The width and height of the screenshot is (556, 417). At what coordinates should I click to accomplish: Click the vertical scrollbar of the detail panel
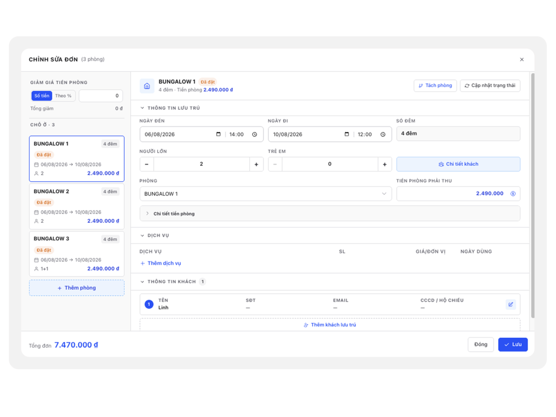pyautogui.click(x=532, y=196)
